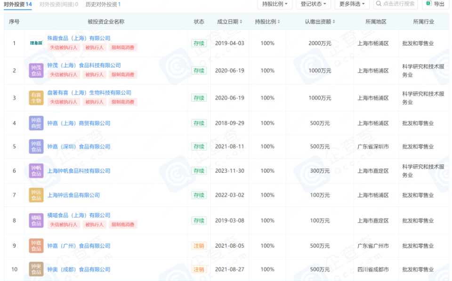This screenshot has height=281, width=452.
Task: Click 限制高消费 tag under 盘箸有喜
Action: pos(123,102)
